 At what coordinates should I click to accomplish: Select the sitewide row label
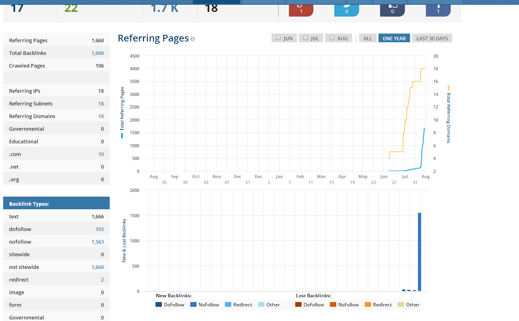tap(19, 254)
